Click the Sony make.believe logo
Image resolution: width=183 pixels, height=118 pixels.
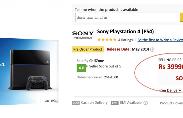coord(83,35)
